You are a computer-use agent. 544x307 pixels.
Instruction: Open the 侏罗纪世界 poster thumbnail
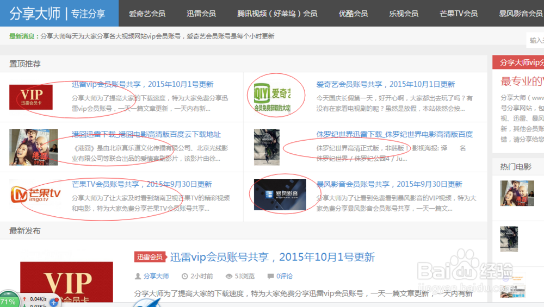267,147
